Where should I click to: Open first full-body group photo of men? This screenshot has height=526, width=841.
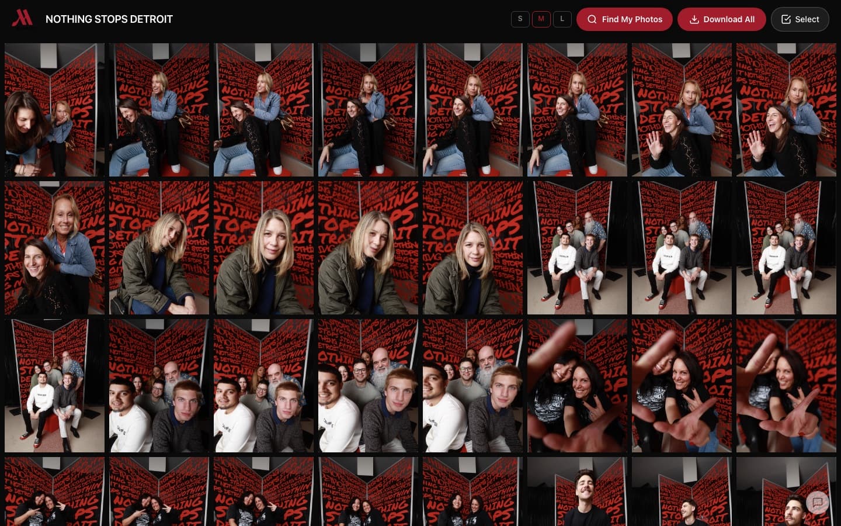(x=577, y=248)
